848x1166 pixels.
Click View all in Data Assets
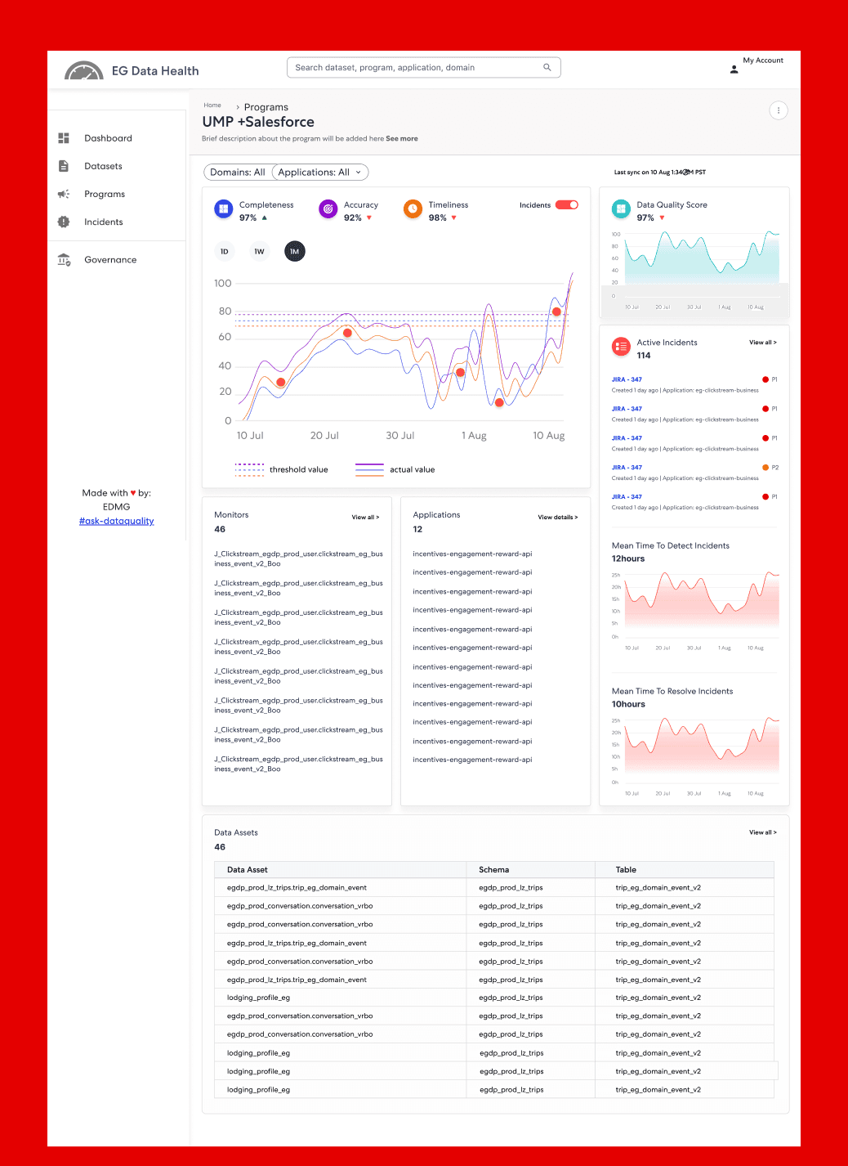coord(763,832)
